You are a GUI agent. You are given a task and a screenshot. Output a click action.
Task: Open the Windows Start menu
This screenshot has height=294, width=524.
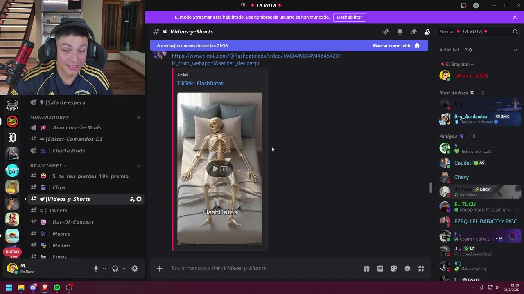pos(9,287)
